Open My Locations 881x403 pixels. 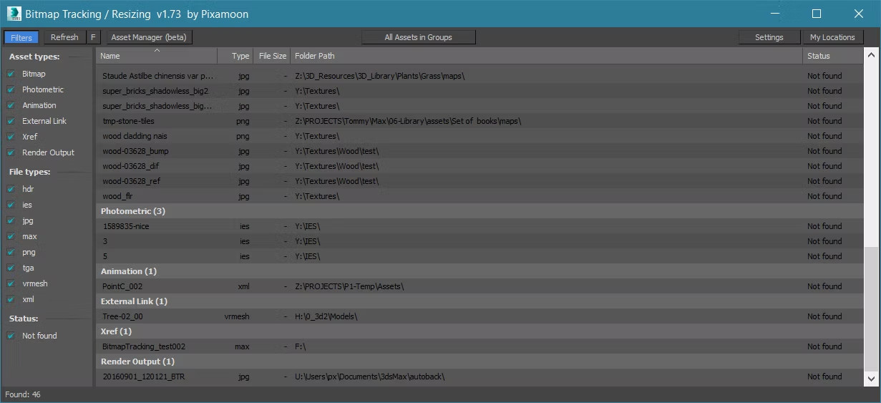(x=832, y=37)
